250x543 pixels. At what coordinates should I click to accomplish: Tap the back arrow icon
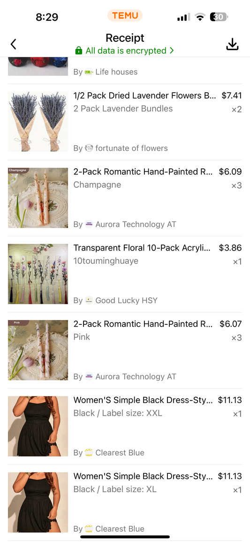[x=14, y=44]
